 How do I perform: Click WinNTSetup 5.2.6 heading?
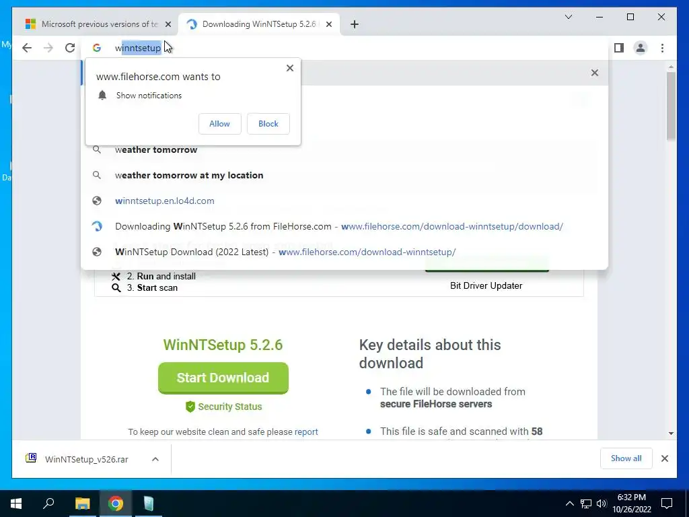click(223, 345)
